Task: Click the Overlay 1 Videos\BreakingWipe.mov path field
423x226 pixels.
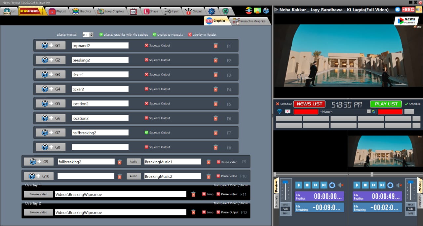Action: pyautogui.click(x=120, y=194)
